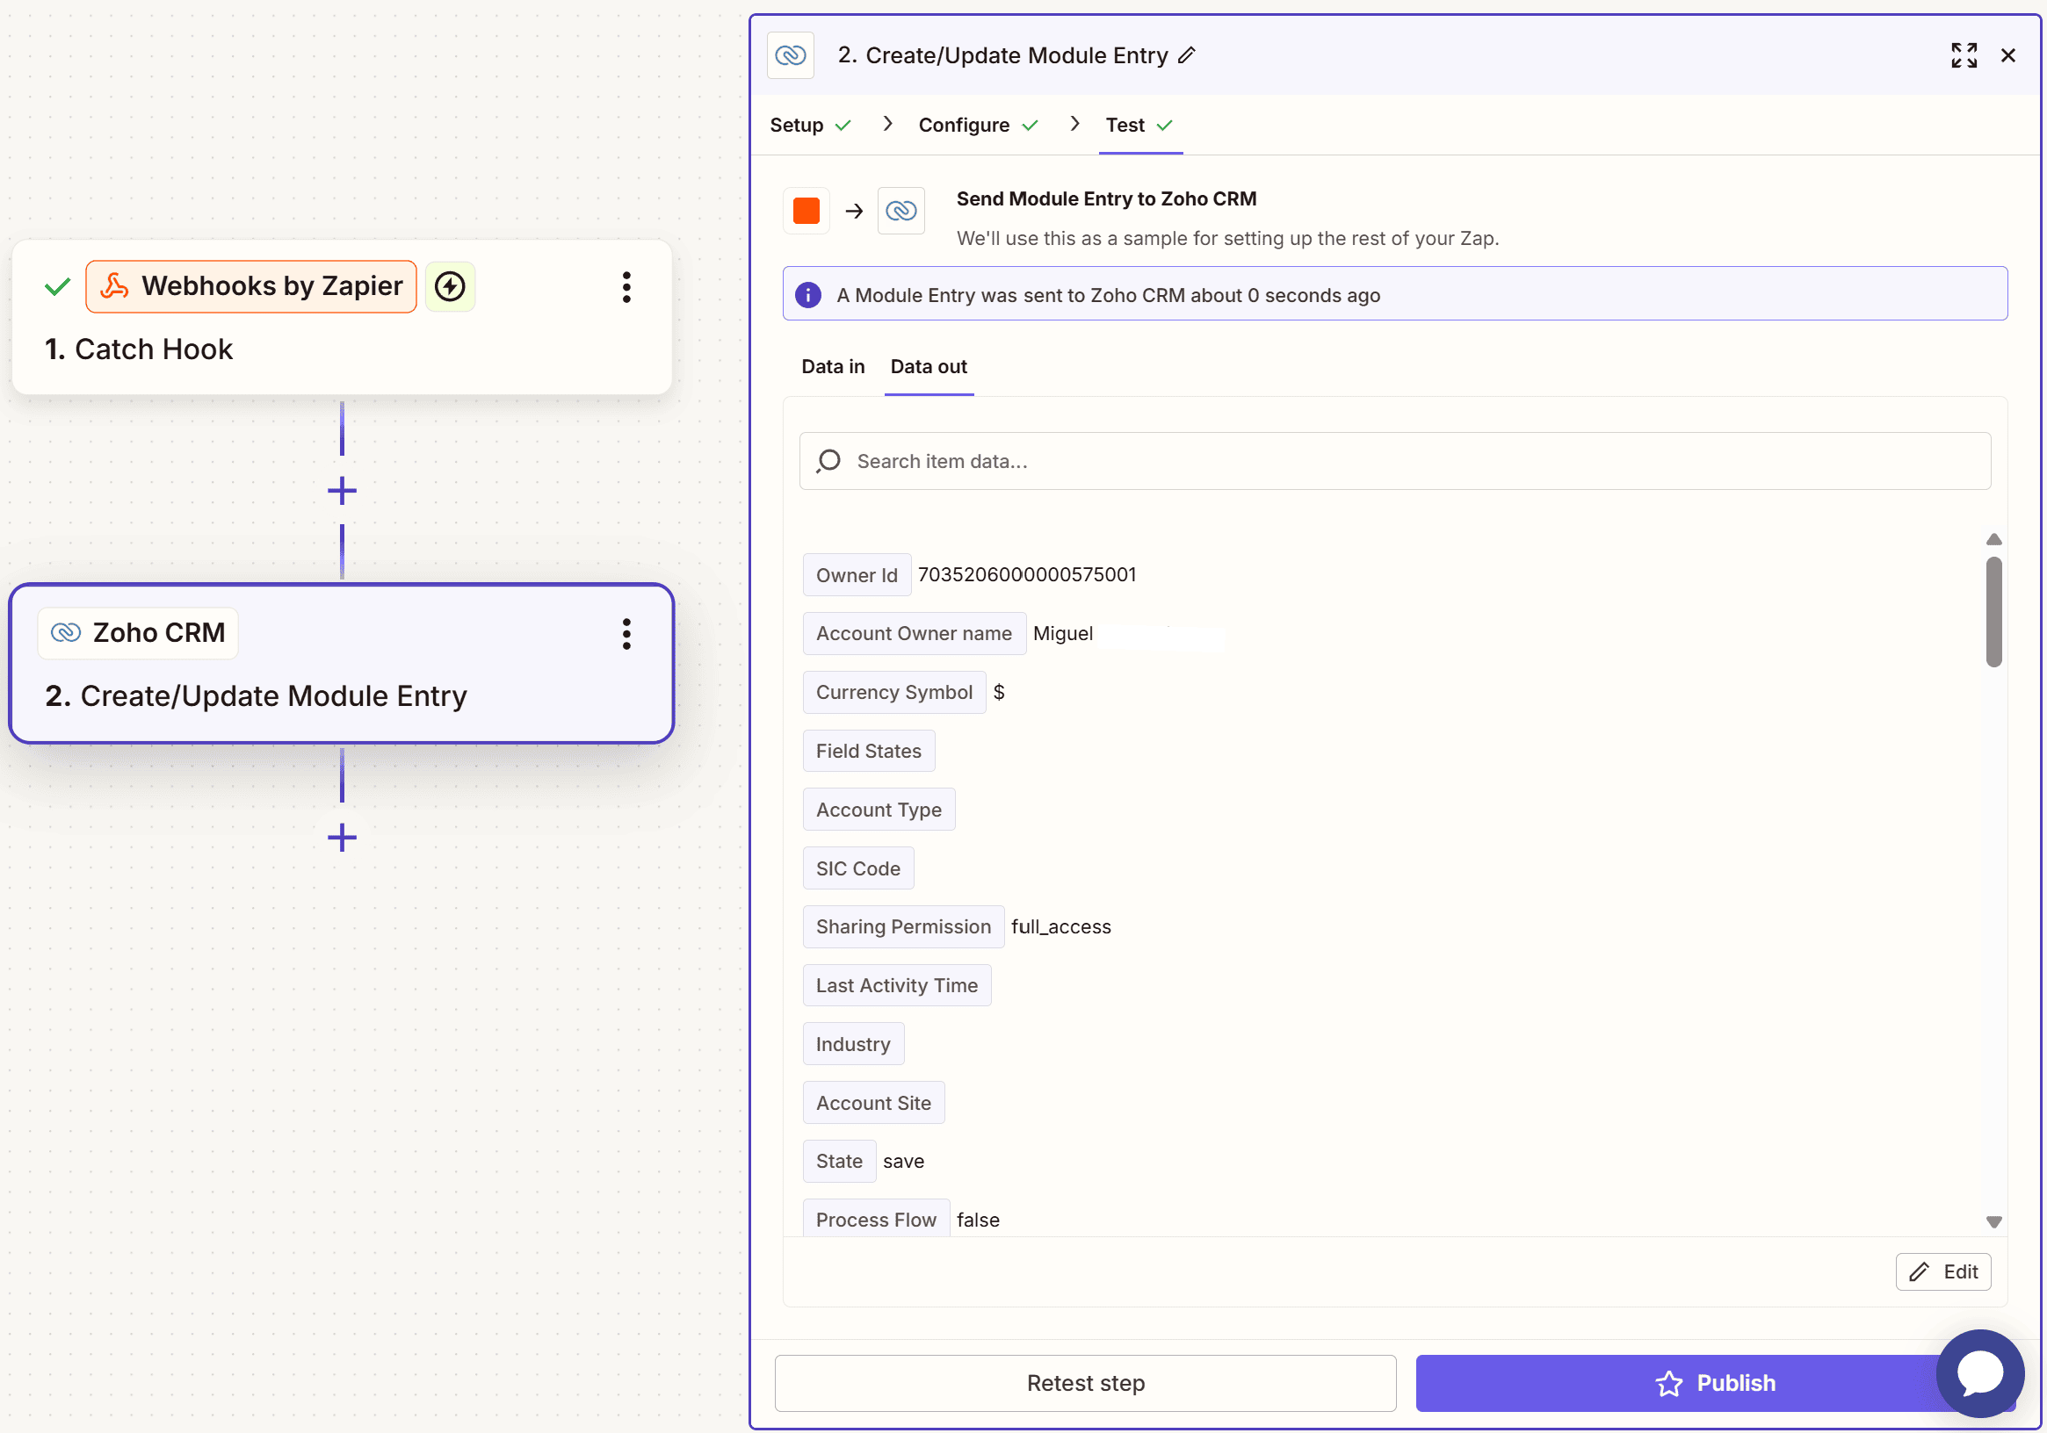
Task: Open the Zoho CRM step's three-dot menu
Action: pyautogui.click(x=626, y=634)
